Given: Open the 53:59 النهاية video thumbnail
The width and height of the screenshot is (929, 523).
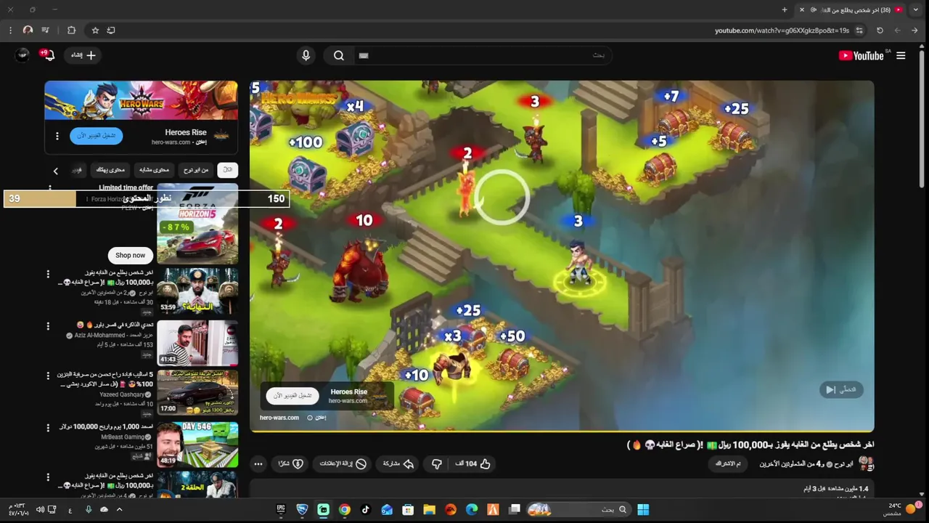Looking at the screenshot, I should [197, 291].
